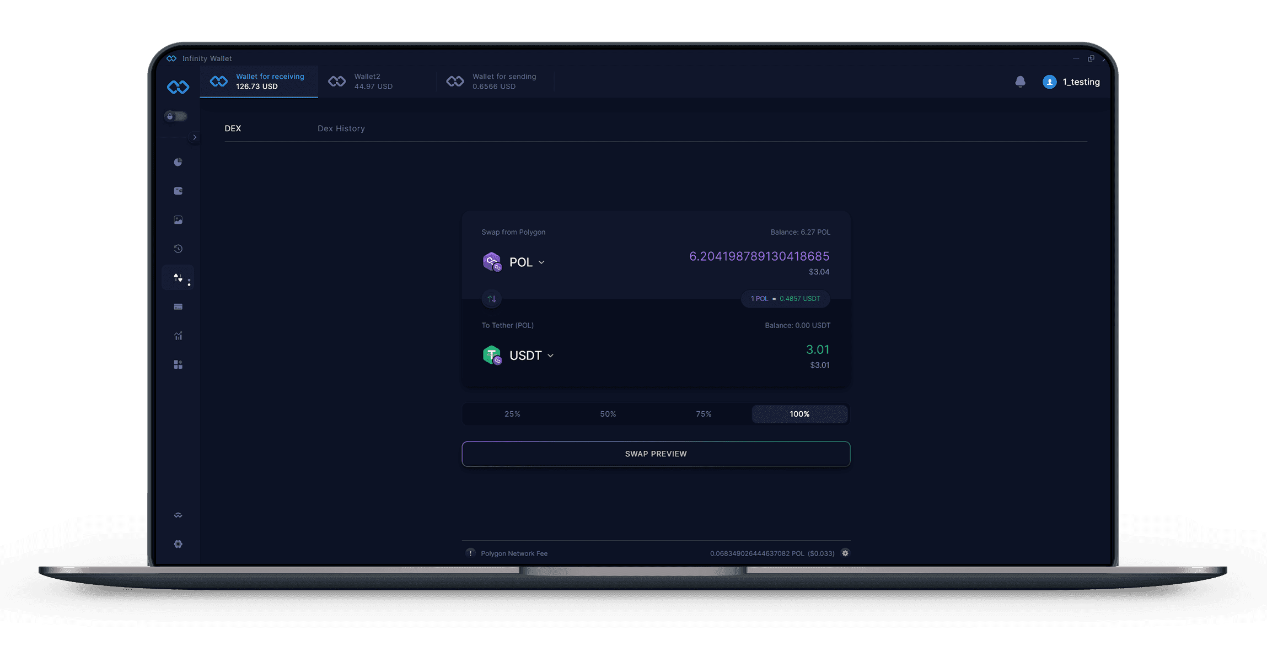Click the Infinity Wallet title bar logo
The image size is (1267, 662).
click(171, 58)
